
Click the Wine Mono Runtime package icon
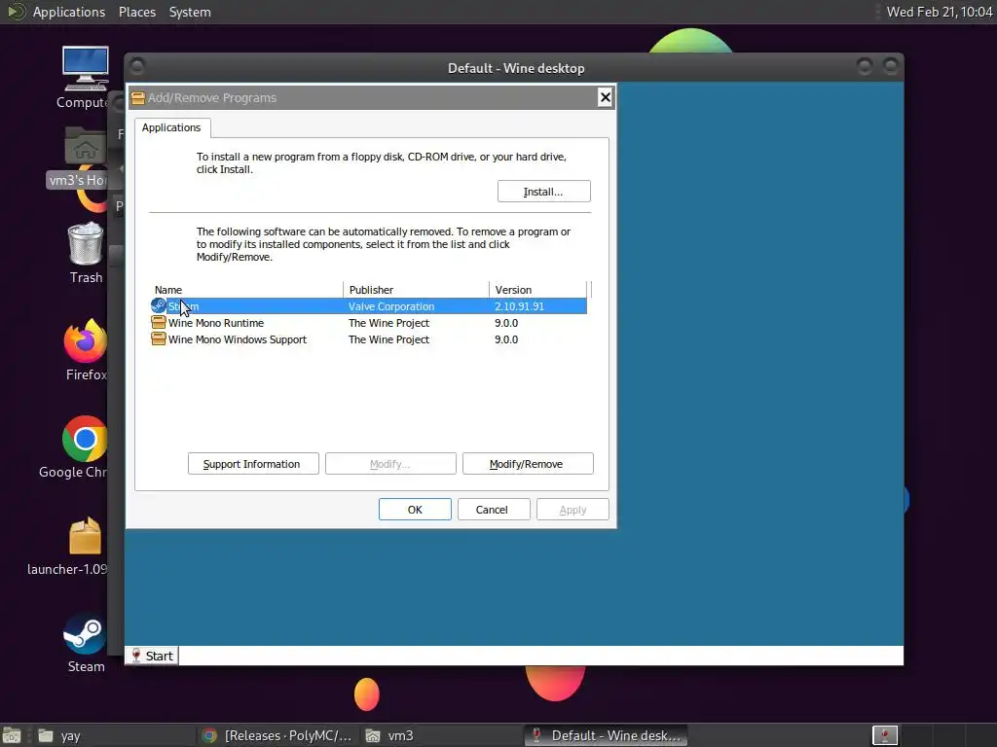159,323
